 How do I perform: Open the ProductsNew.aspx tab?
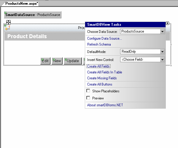click(22, 4)
